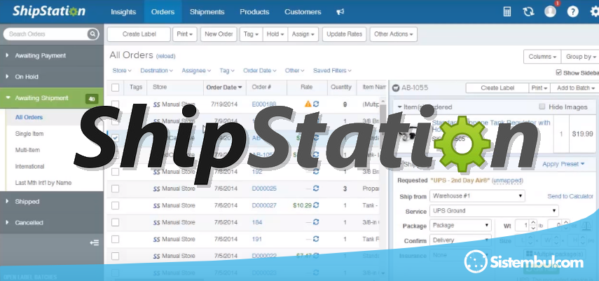Open the Print dropdown in main toolbar
599x281 pixels.
point(185,34)
